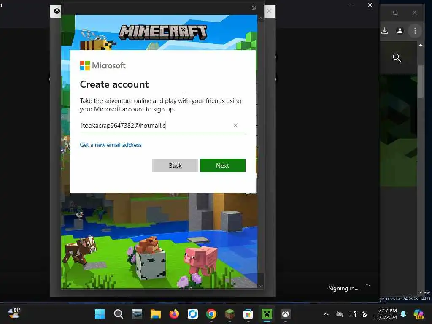Open the blue circular-arrow app in taskbar
Viewport: 432px width, 324px height.
click(x=192, y=314)
